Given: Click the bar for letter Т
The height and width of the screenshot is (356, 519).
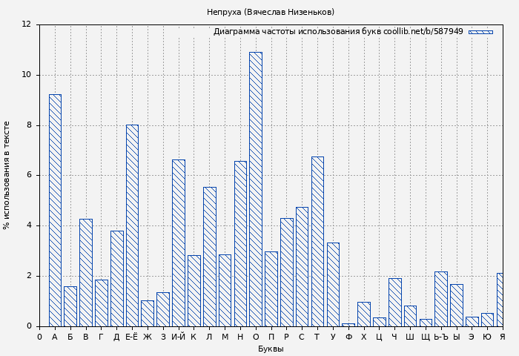Looking at the screenshot, I should click(x=317, y=241).
